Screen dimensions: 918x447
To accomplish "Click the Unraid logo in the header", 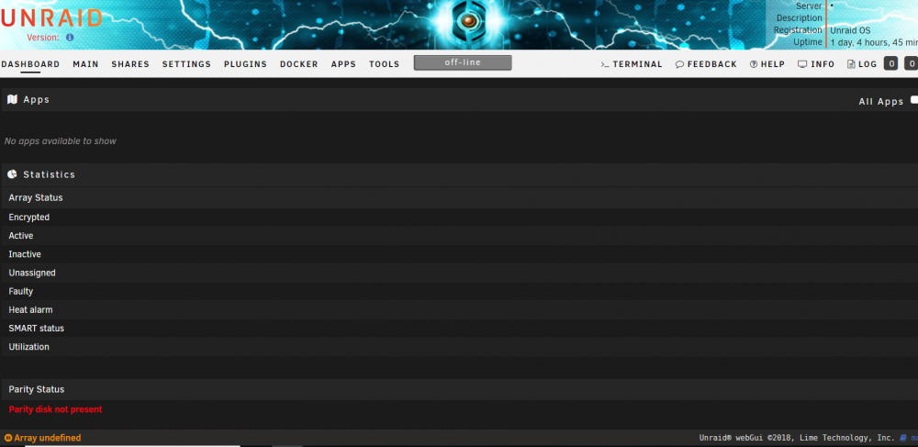I will [51, 18].
